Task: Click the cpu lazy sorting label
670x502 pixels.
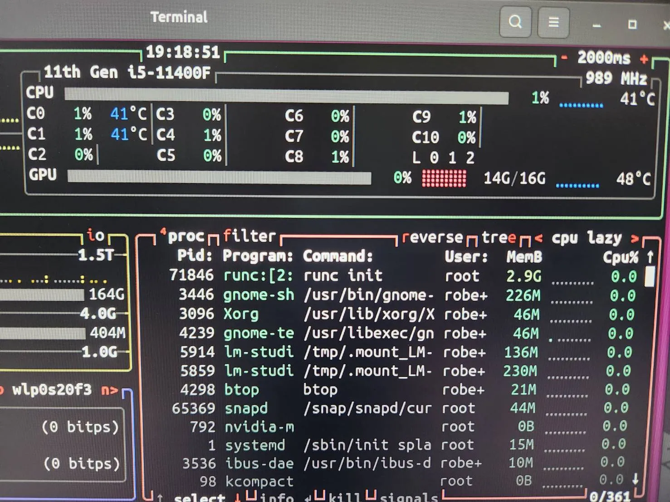Action: click(586, 238)
